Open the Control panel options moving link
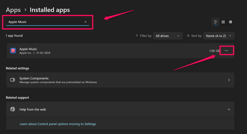The image size is (247, 134). click(x=58, y=124)
